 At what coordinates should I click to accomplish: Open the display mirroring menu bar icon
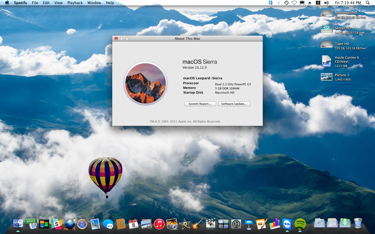tap(302, 3)
